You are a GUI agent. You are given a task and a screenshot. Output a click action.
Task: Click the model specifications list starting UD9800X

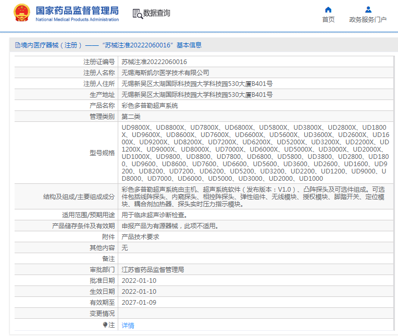pyautogui.click(x=255, y=153)
